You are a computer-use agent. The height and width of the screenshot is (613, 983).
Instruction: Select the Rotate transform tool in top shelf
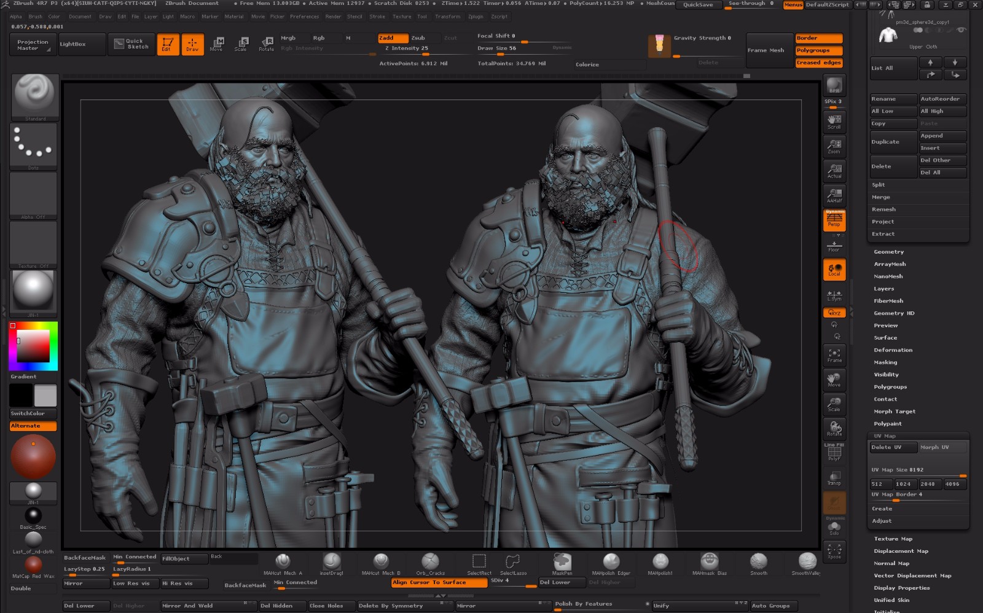(266, 44)
